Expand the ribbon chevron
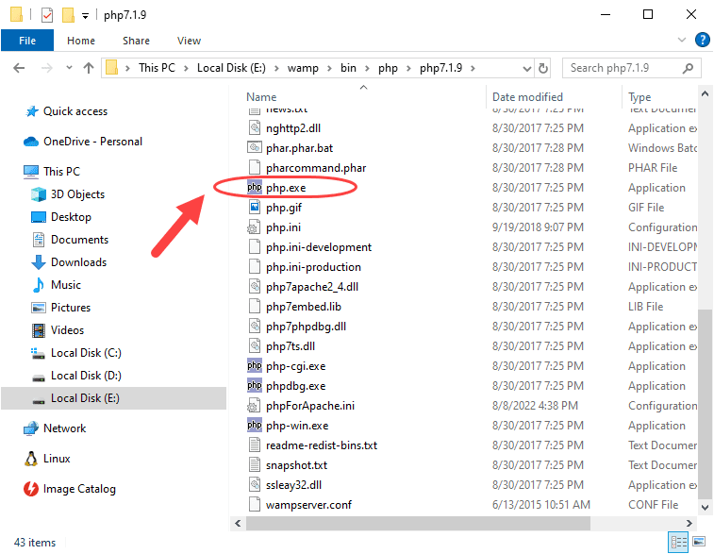Viewport: 714px width, 554px height. click(x=682, y=40)
